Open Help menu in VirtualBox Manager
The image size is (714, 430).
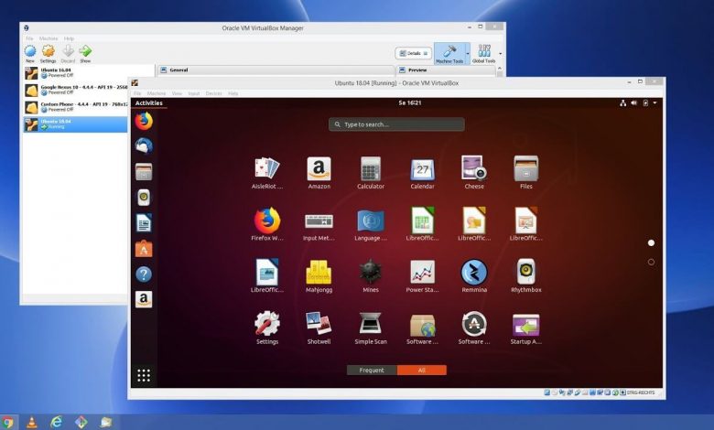point(69,38)
